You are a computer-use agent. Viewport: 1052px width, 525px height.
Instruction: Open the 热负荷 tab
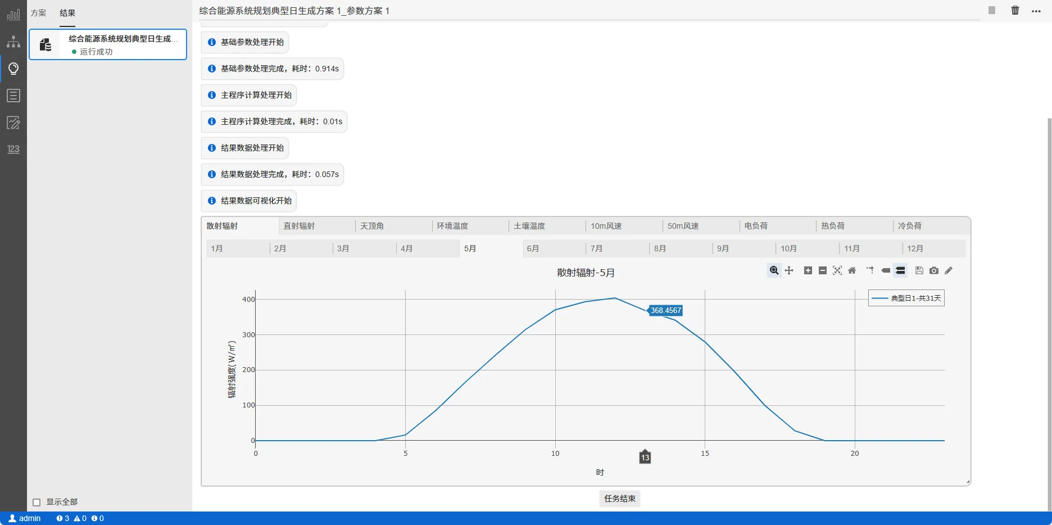tap(855, 226)
